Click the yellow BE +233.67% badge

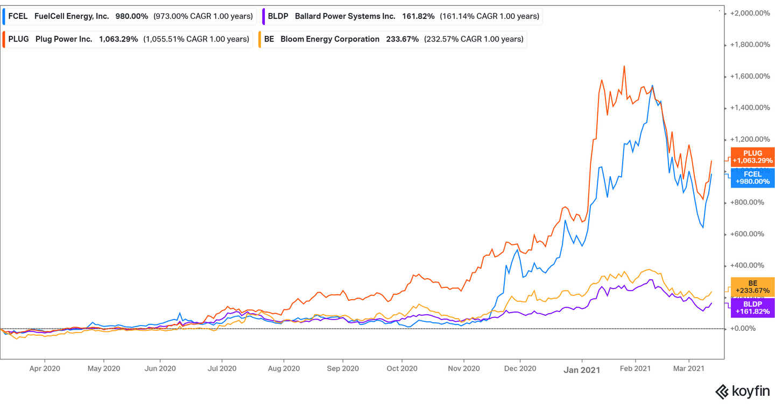[752, 286]
